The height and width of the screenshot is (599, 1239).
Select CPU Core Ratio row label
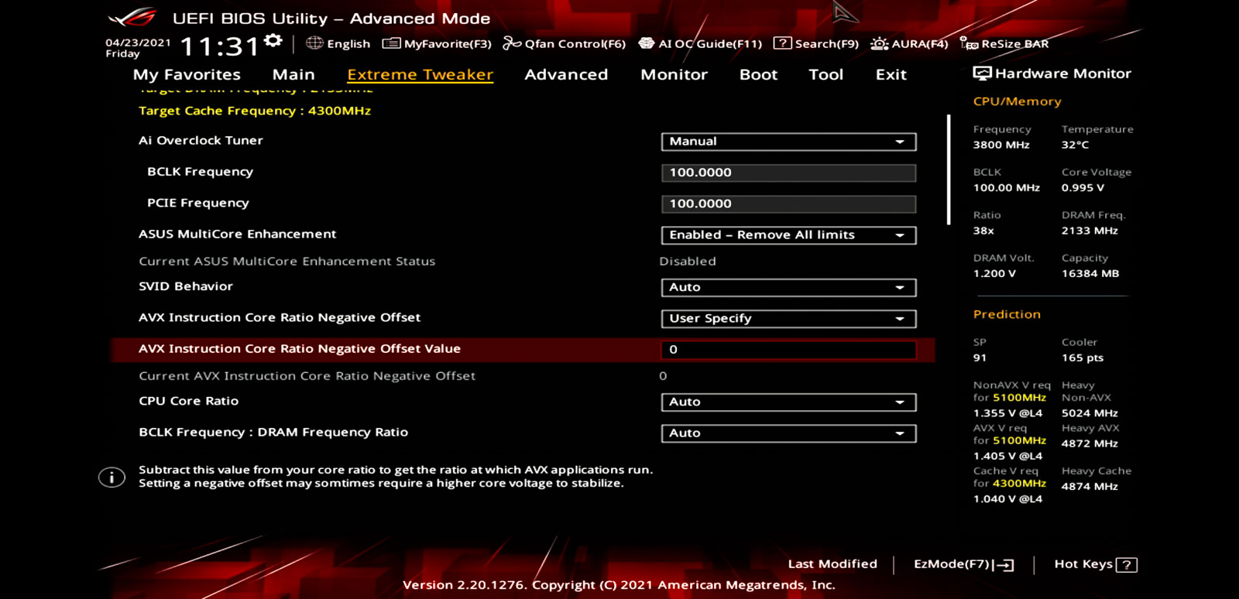click(188, 401)
